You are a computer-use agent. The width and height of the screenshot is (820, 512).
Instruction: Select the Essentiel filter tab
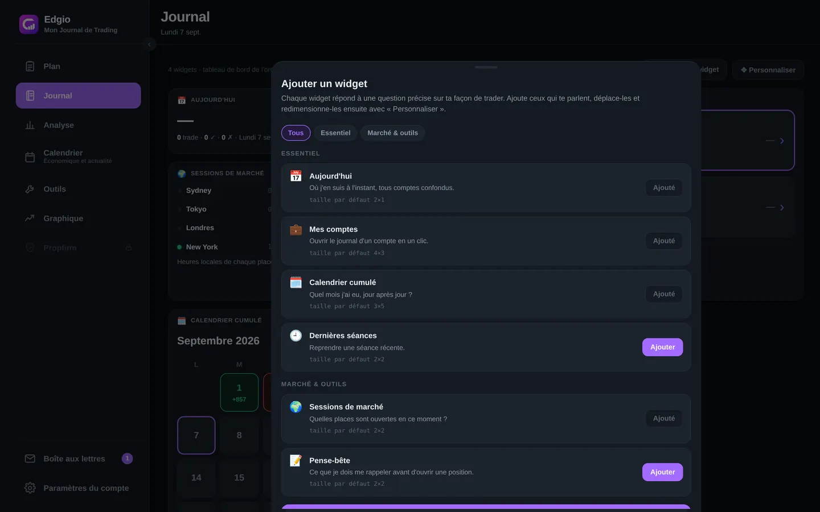(x=335, y=133)
